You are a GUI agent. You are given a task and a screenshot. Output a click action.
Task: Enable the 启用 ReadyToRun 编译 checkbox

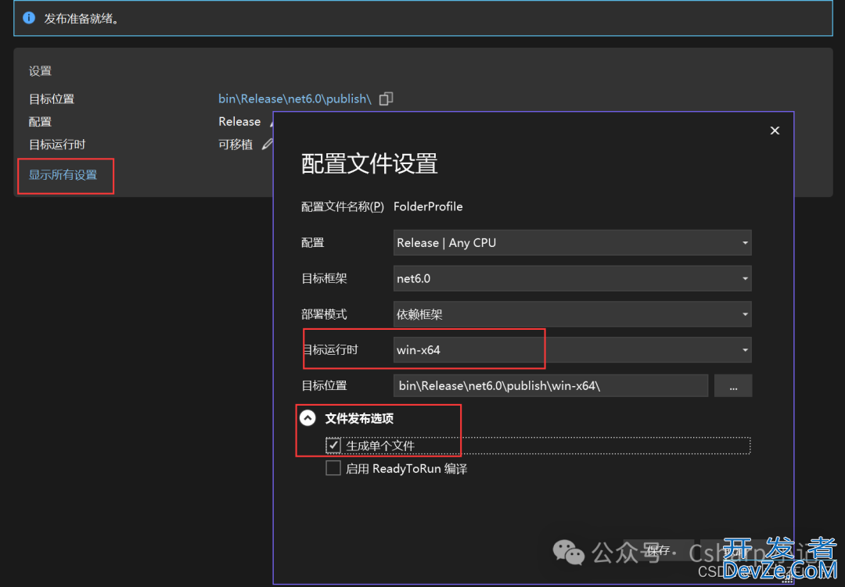[x=333, y=468]
